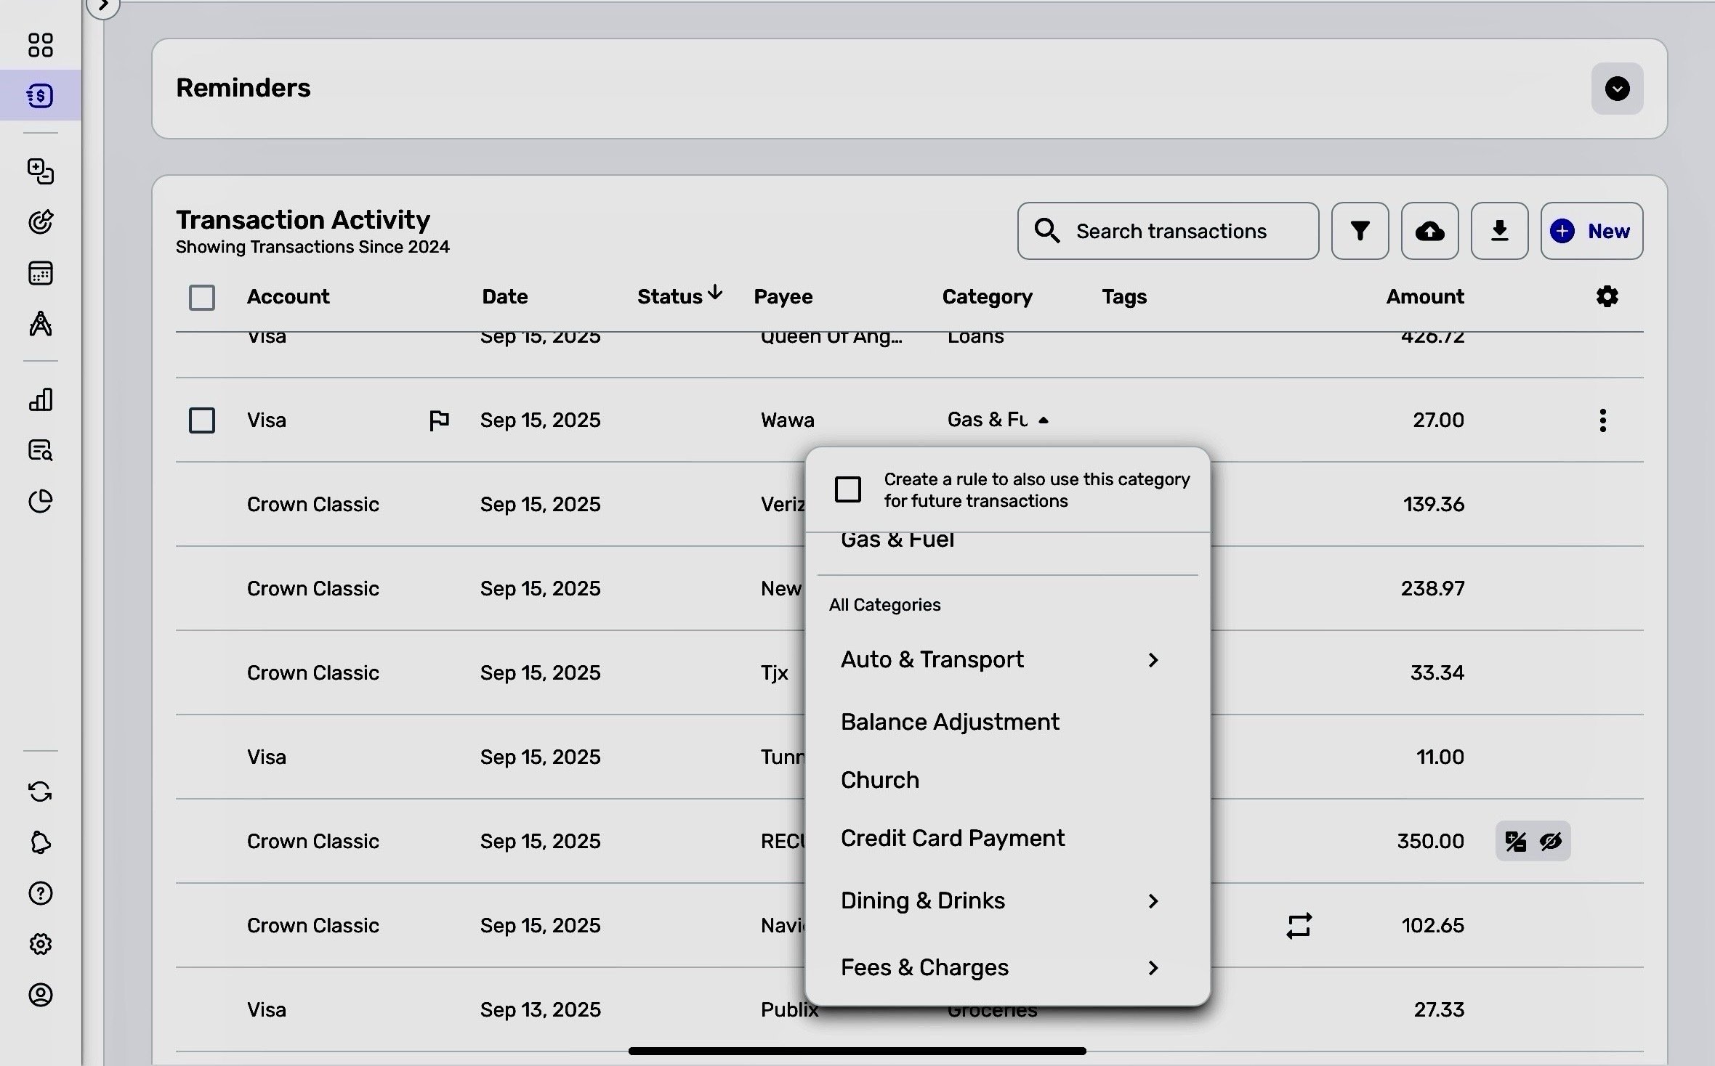Choose Church from All Categories list
Image resolution: width=1715 pixels, height=1066 pixels.
click(x=879, y=780)
